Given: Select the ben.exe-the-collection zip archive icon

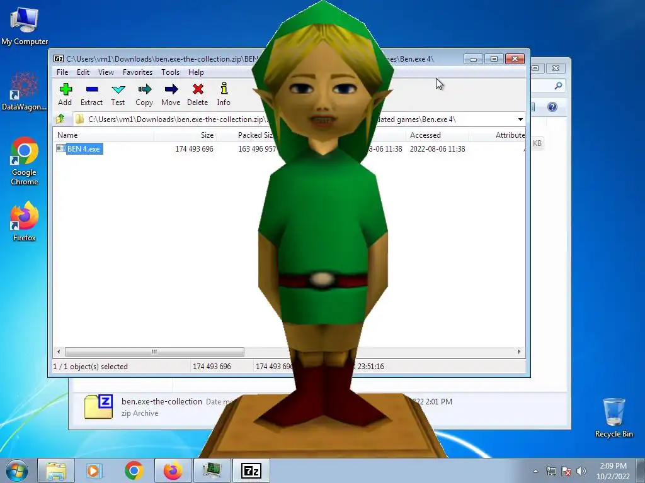Looking at the screenshot, I should coord(99,407).
